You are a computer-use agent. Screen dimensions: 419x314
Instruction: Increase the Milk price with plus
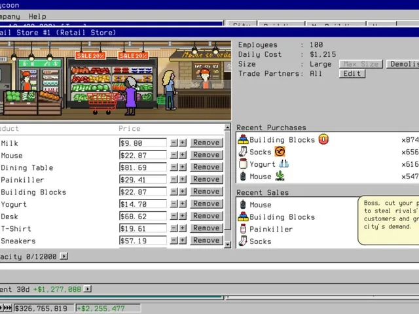coord(183,143)
